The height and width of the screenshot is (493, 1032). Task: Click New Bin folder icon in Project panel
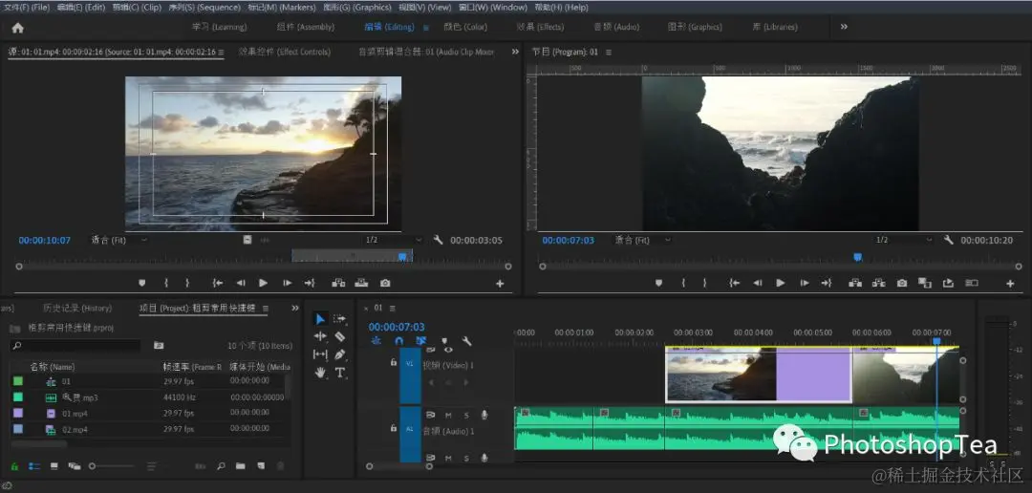[x=240, y=466]
